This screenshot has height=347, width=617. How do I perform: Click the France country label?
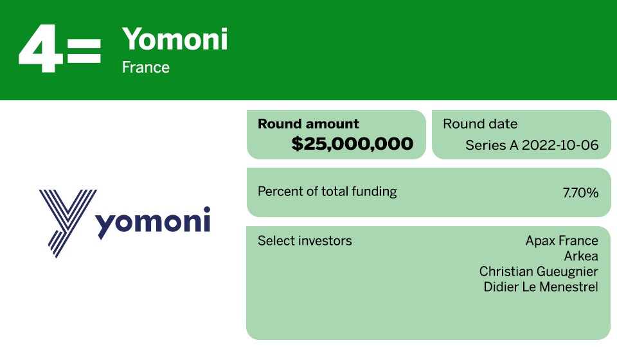point(146,67)
